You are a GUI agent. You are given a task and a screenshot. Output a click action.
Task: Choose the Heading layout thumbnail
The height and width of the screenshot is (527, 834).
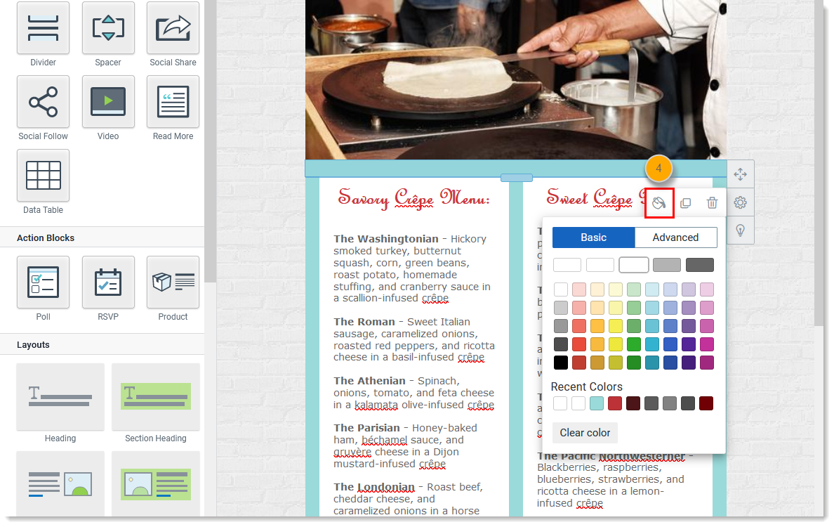[60, 398]
